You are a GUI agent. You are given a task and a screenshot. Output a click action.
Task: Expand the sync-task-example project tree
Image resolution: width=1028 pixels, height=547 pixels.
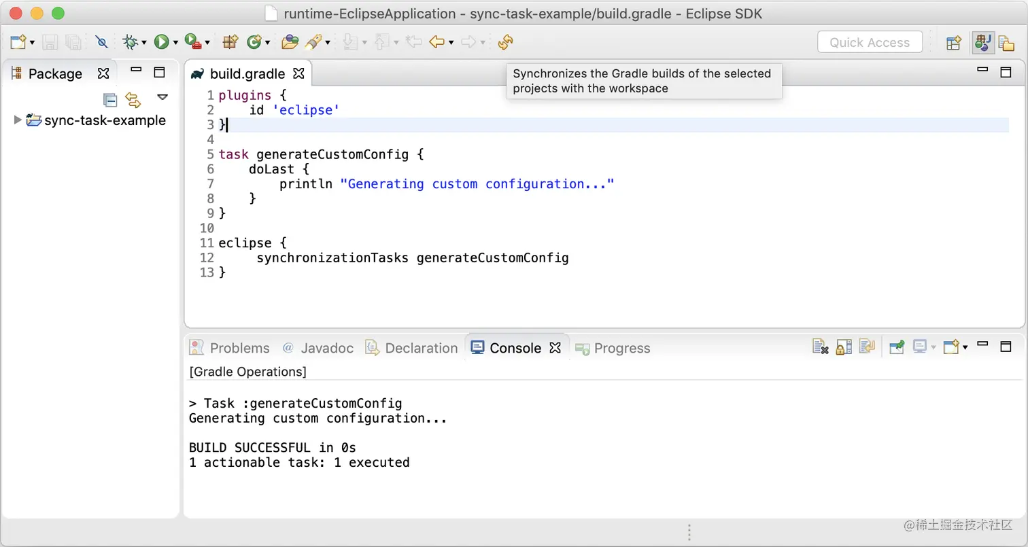[18, 120]
